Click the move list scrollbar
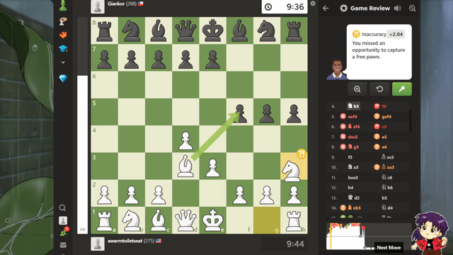The image size is (453, 255). (x=411, y=120)
